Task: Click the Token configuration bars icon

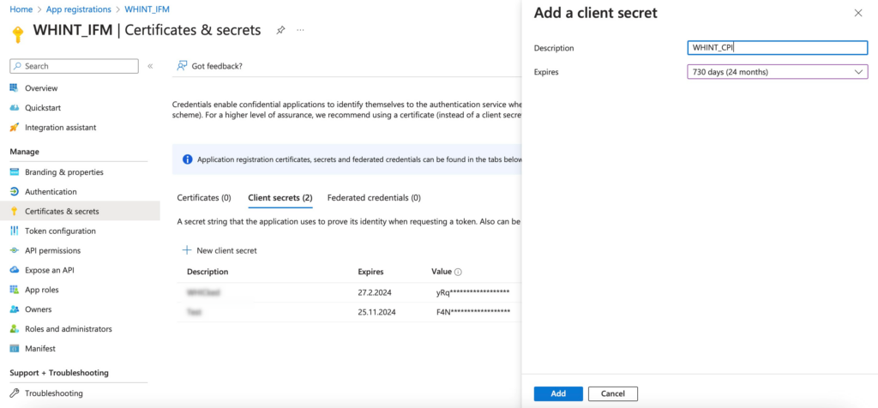Action: click(x=15, y=231)
